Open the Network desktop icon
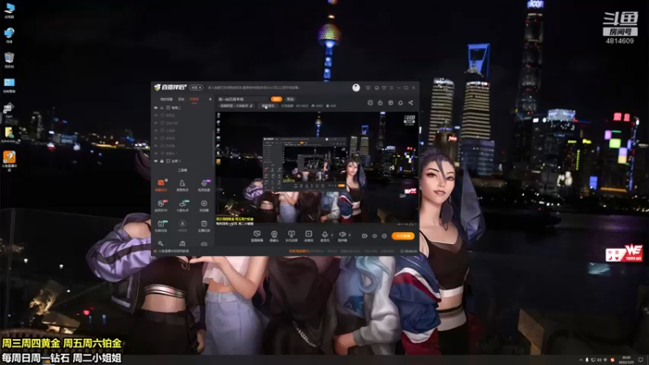This screenshot has width=649, height=365. (x=9, y=35)
